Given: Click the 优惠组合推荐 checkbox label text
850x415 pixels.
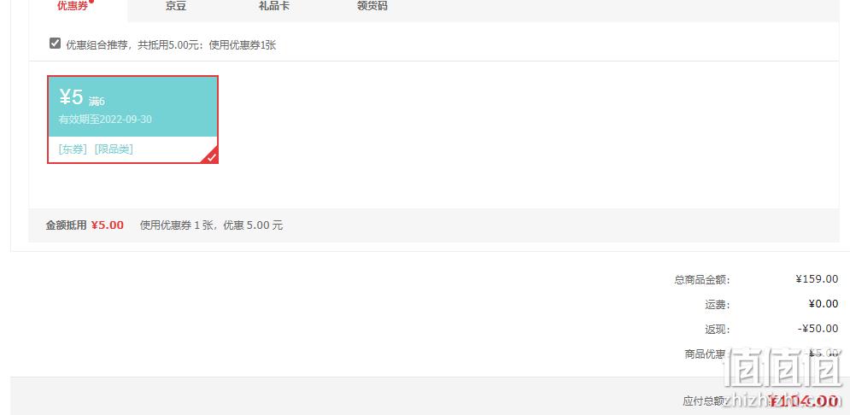Looking at the screenshot, I should click(x=172, y=45).
